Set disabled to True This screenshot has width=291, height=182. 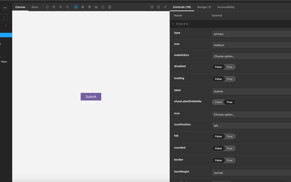[x=230, y=67]
